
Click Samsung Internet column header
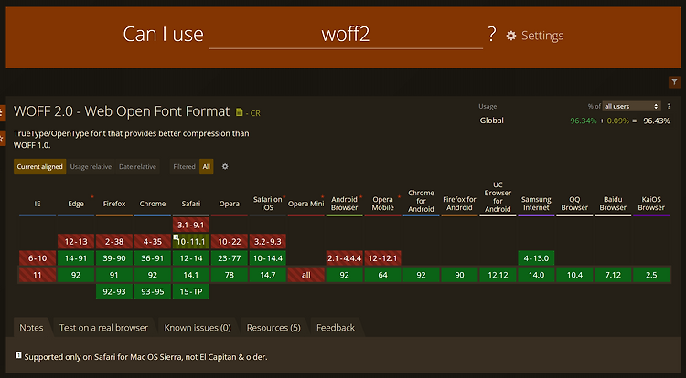(536, 204)
